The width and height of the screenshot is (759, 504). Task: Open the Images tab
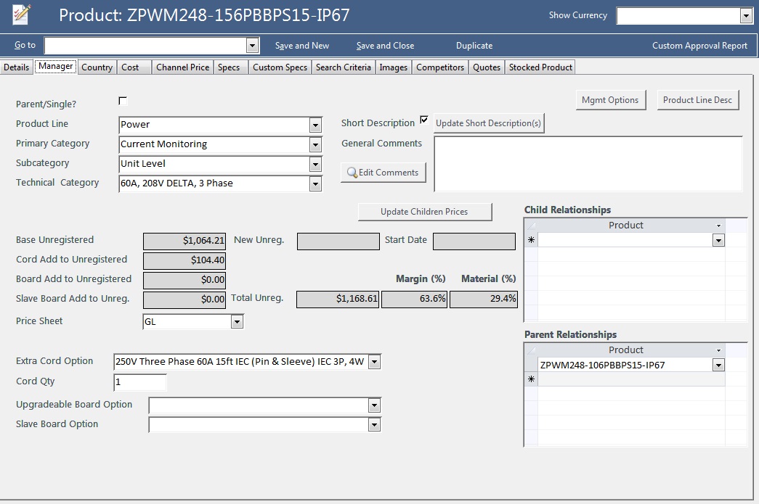[x=393, y=67]
